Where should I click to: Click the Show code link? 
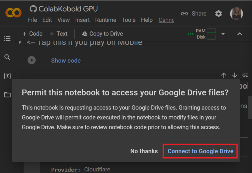pos(66,60)
